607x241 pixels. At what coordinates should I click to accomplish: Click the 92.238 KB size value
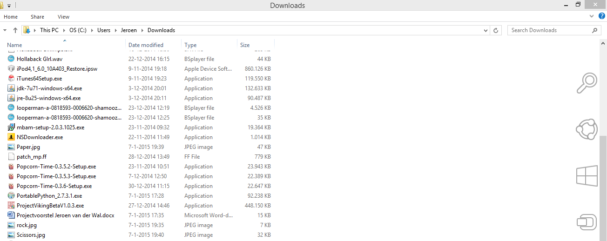[x=259, y=196]
